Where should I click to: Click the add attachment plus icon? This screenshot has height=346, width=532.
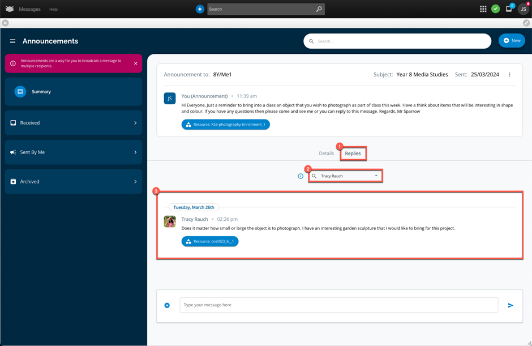(167, 305)
